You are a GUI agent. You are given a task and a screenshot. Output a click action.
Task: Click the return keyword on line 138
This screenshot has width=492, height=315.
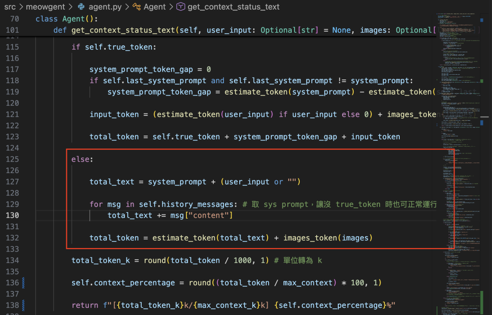click(x=85, y=305)
